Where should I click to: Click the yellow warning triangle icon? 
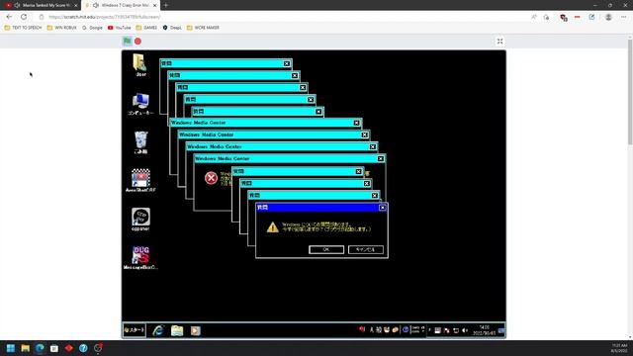pyautogui.click(x=273, y=227)
